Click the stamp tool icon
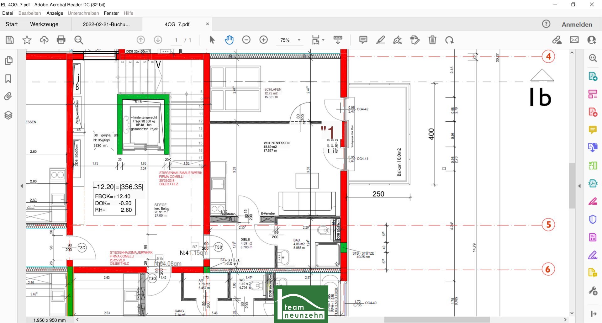The height and width of the screenshot is (323, 602). point(415,40)
